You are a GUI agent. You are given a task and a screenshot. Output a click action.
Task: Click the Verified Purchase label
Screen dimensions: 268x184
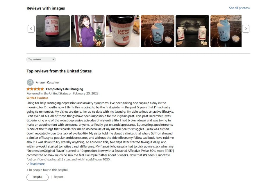point(37,98)
